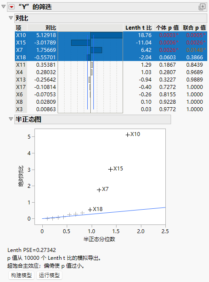Click the 半正态分位数 axis label
This screenshot has height=282, width=209.
(99, 239)
